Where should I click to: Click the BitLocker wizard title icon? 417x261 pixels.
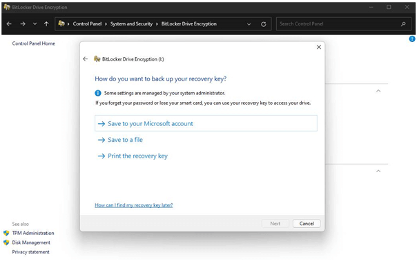point(97,59)
